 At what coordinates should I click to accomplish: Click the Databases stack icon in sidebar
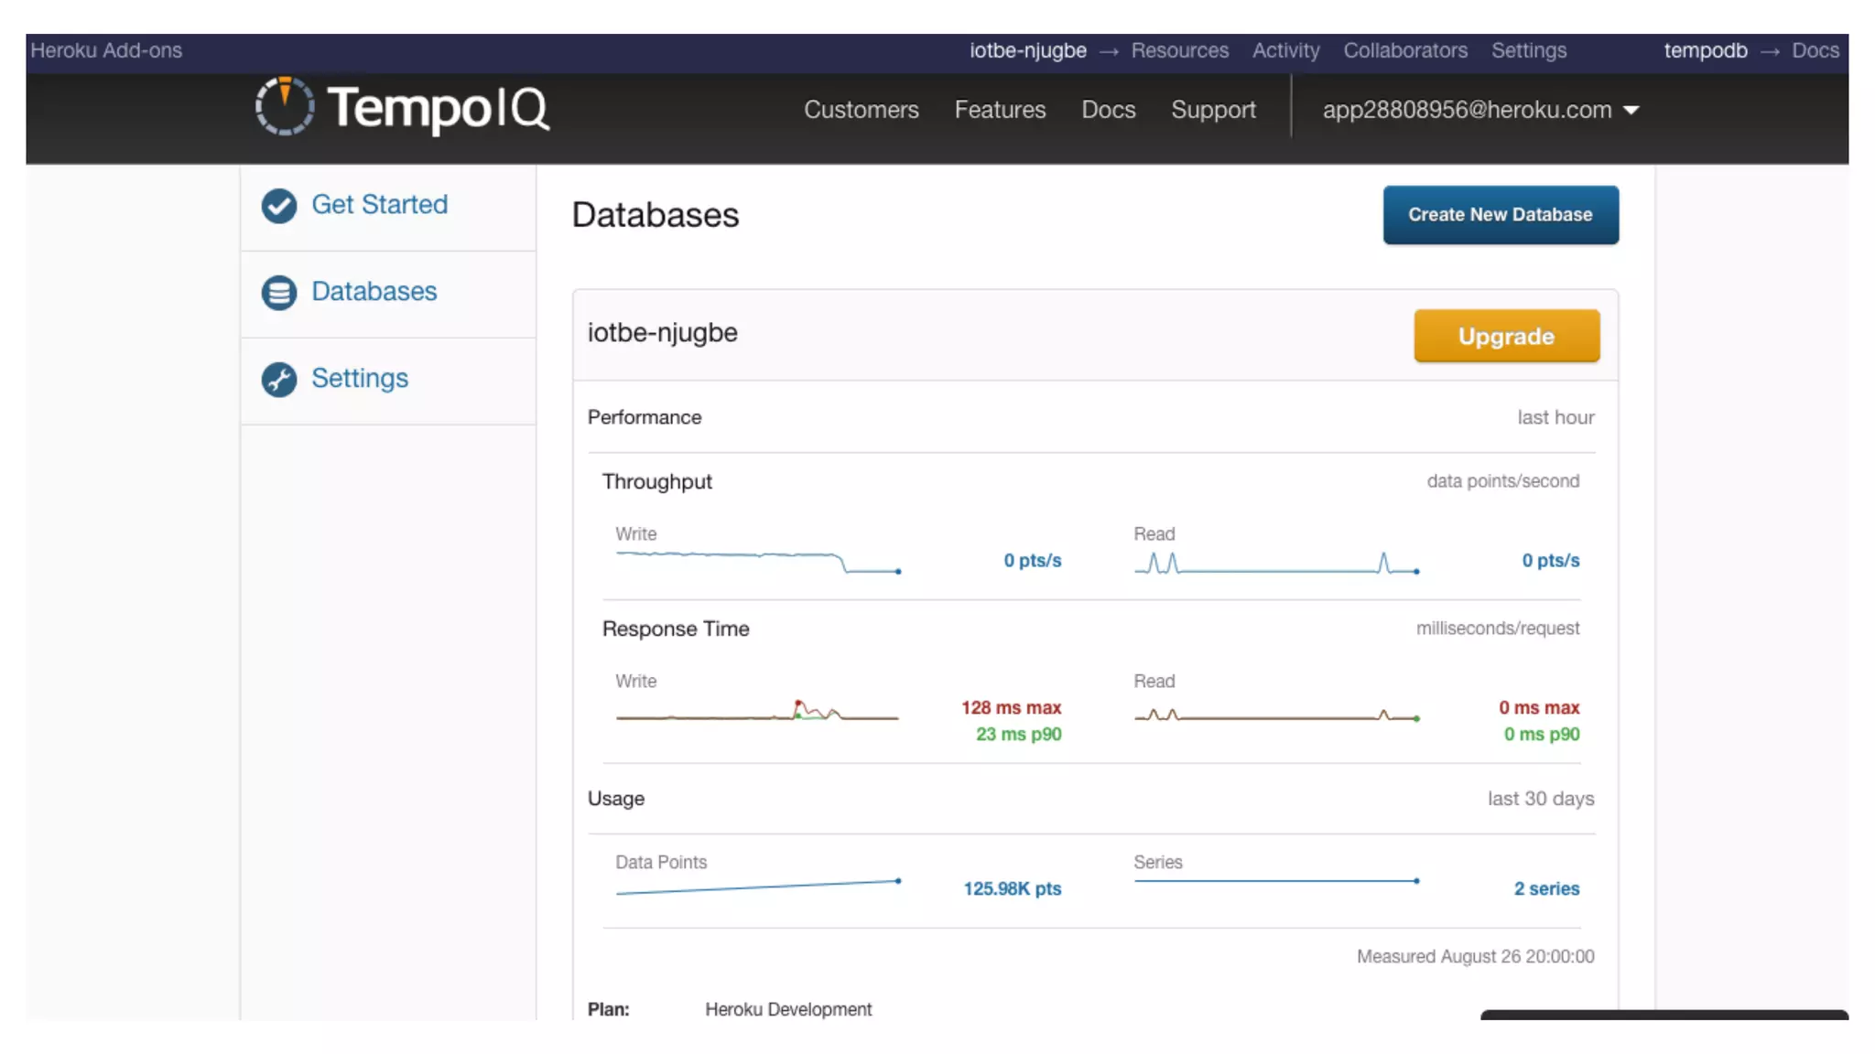(x=278, y=293)
